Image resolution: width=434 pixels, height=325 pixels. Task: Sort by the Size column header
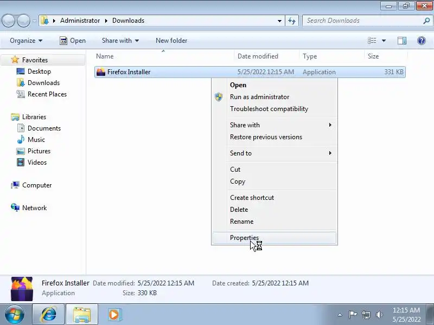(x=386, y=56)
